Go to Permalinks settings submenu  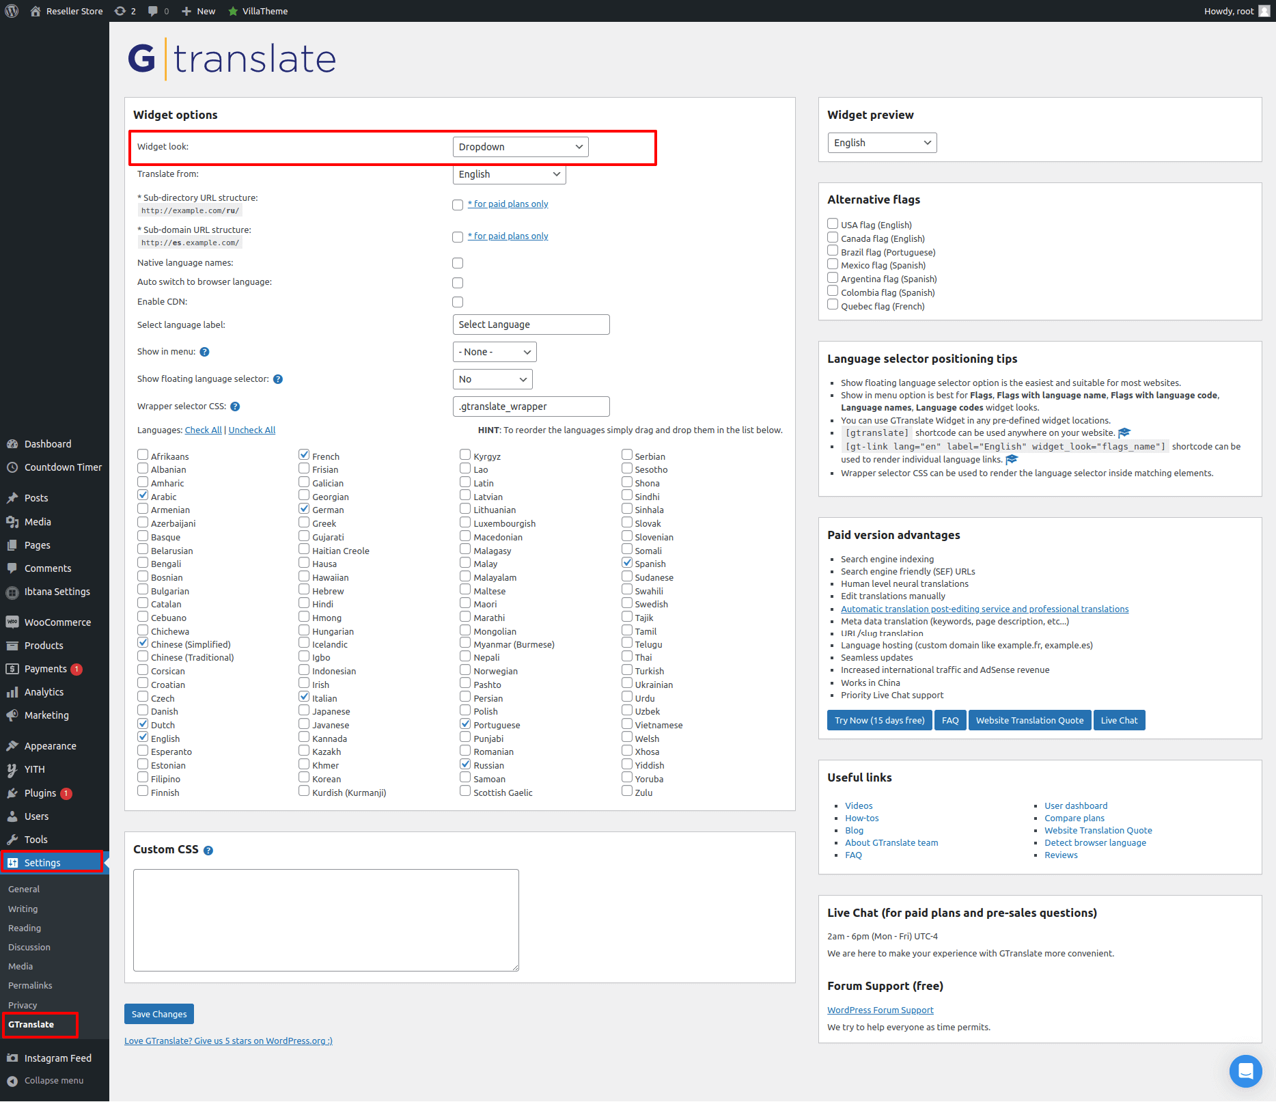pos(30,985)
